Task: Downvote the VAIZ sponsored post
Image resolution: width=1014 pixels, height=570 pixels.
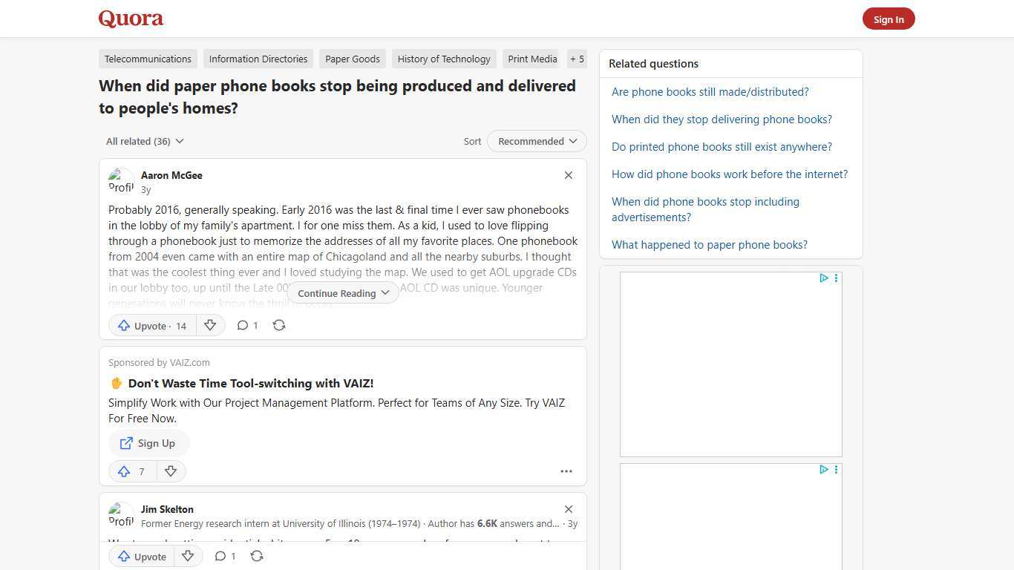Action: pyautogui.click(x=171, y=471)
